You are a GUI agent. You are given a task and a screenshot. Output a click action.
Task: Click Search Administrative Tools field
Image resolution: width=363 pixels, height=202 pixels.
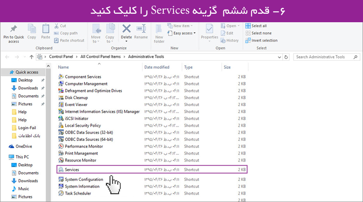(326, 57)
